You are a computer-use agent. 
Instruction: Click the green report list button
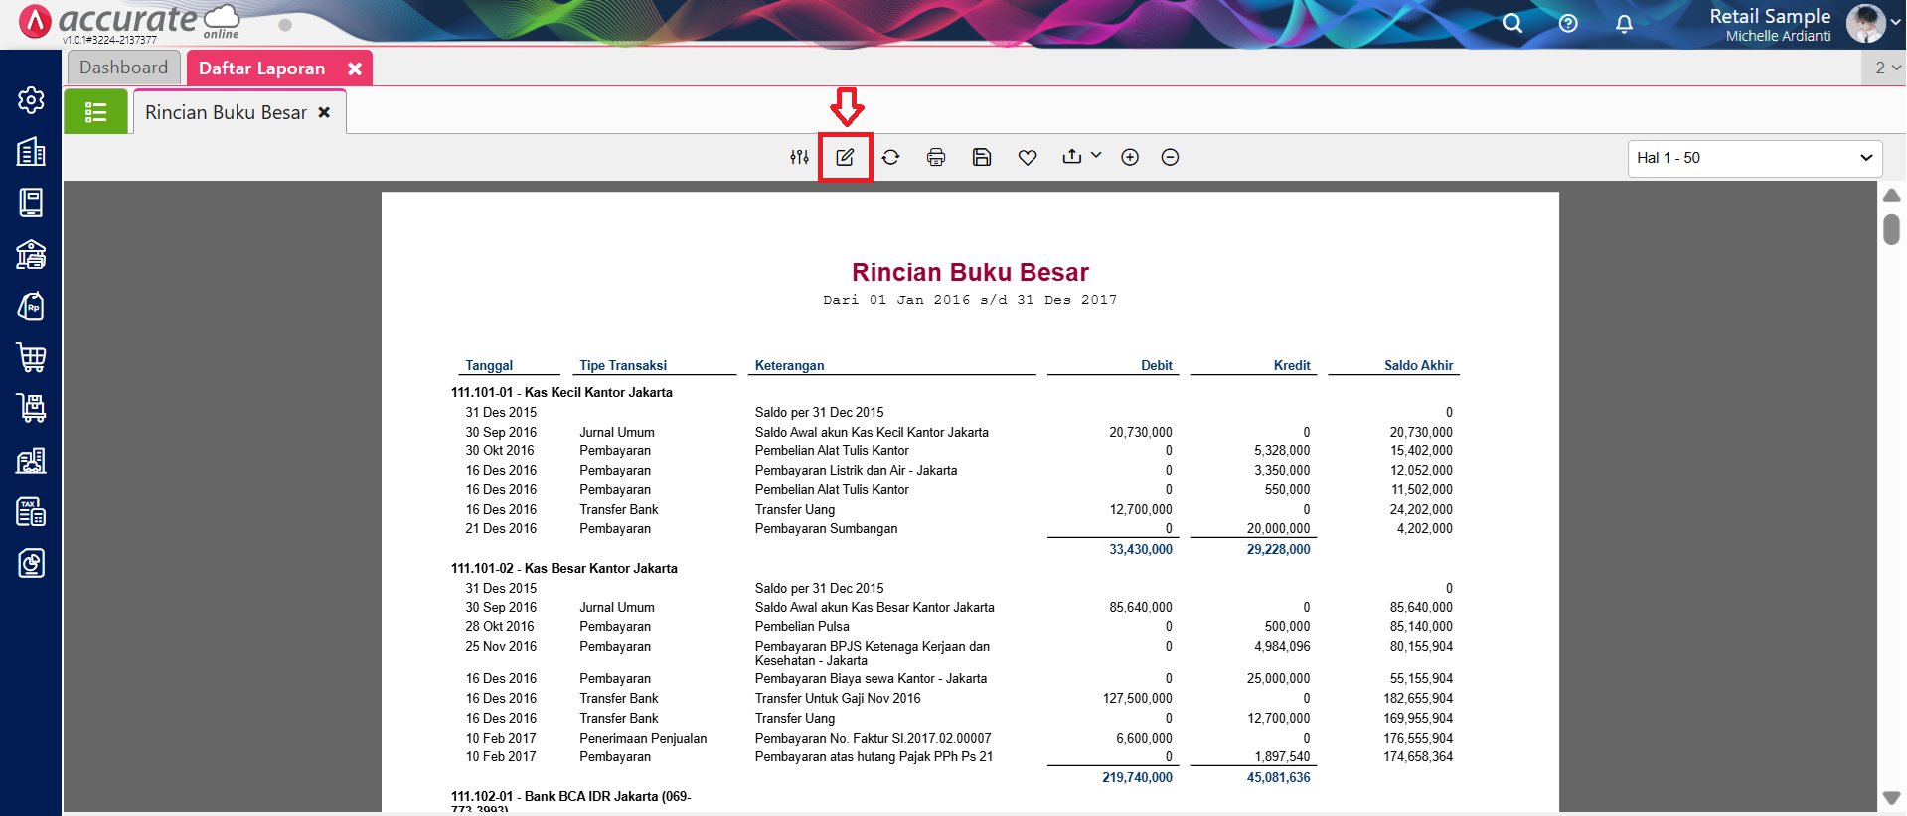click(x=95, y=112)
